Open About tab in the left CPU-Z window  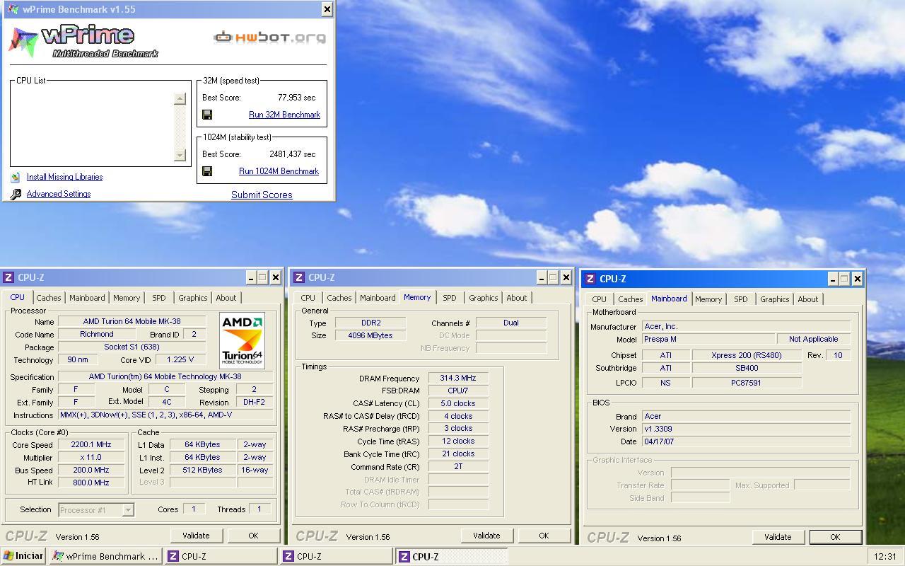226,298
